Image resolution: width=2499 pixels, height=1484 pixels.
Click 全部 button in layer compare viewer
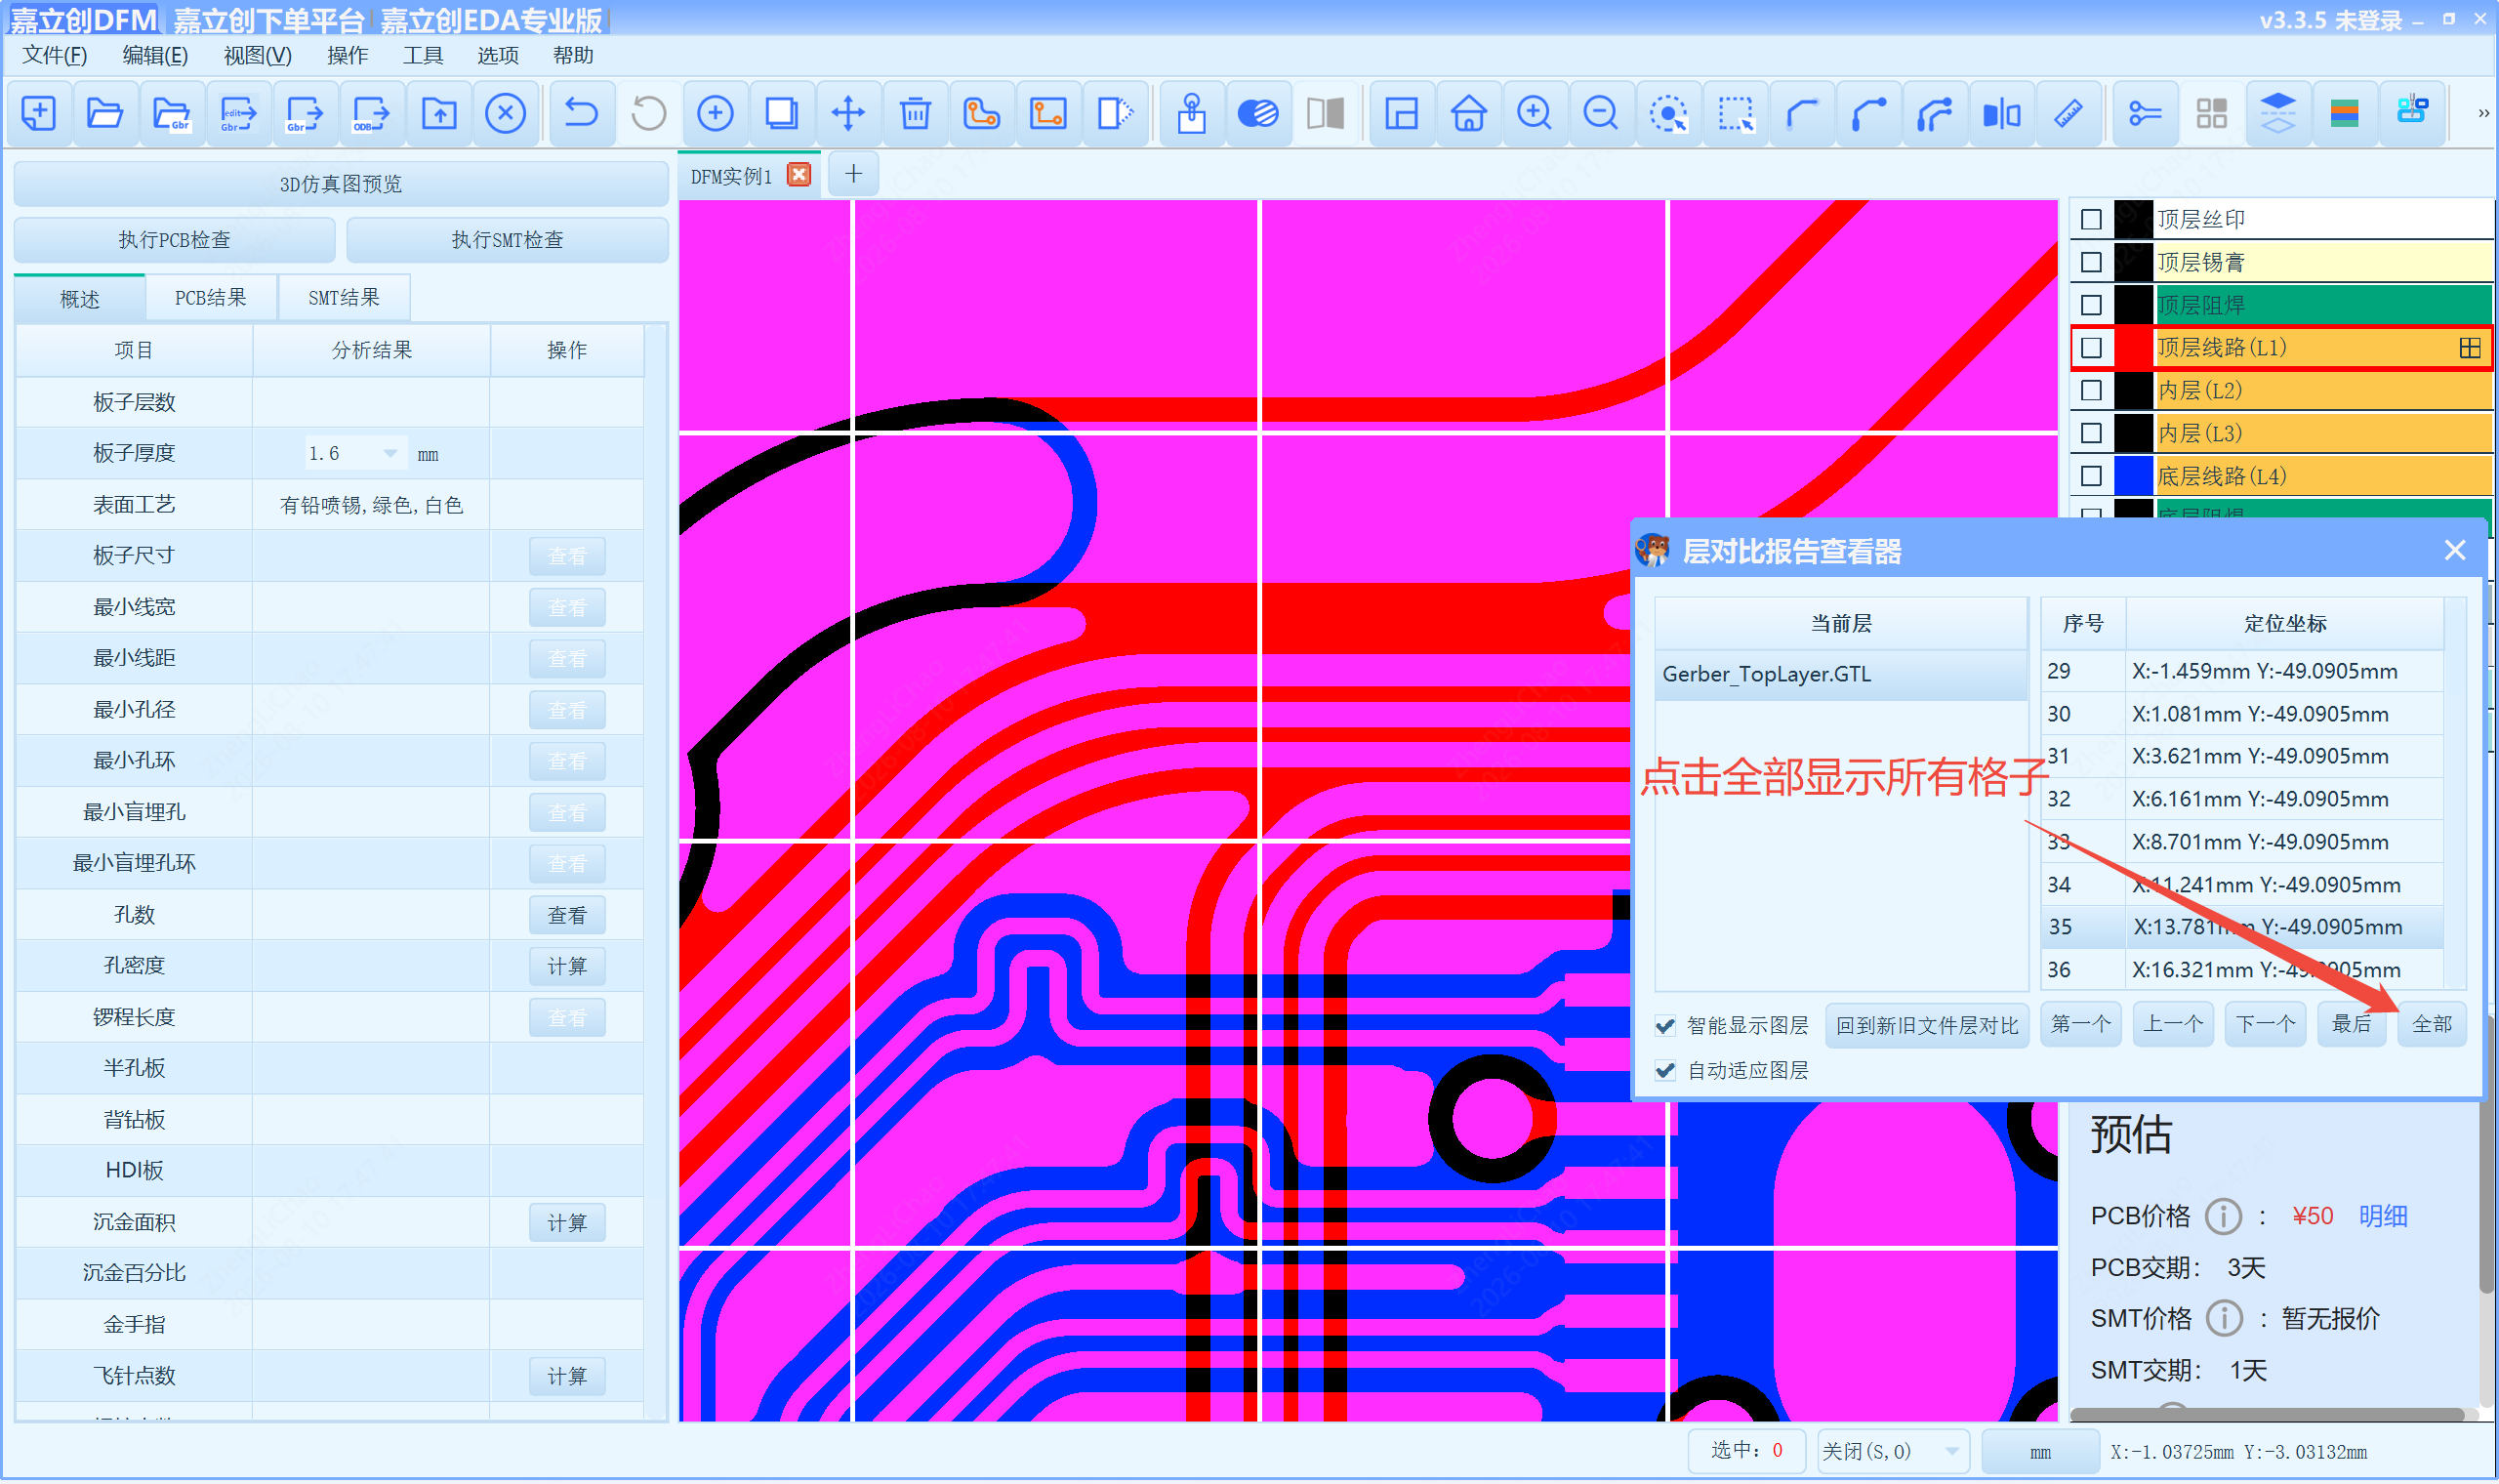click(x=2432, y=1025)
